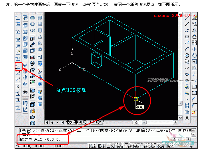This screenshot has width=199, height=149.
Task: Toggle the 栅格 grid status button
Action: [x=101, y=146]
